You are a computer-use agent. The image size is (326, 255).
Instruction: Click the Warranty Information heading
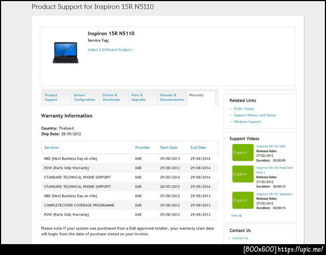point(66,116)
